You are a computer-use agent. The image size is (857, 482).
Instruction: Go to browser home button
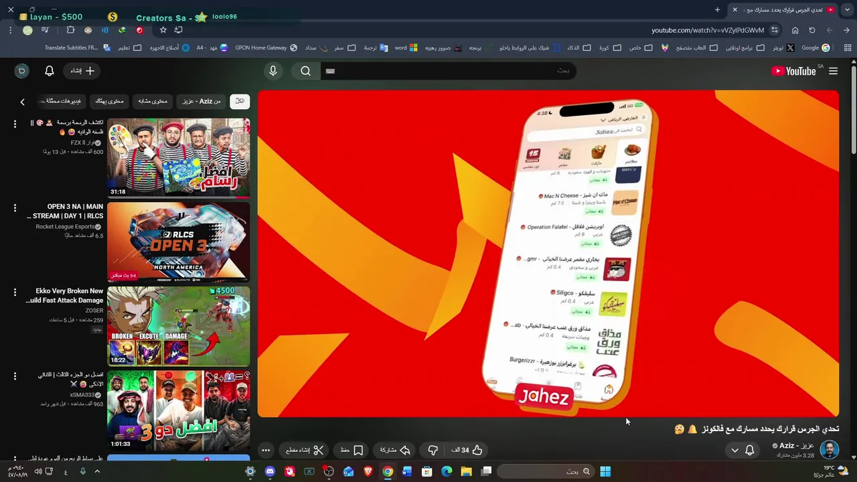[x=795, y=30]
